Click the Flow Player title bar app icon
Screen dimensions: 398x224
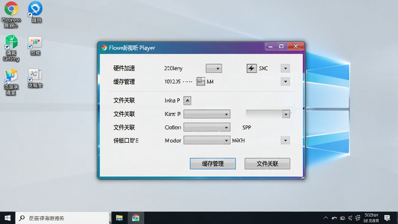(x=104, y=47)
